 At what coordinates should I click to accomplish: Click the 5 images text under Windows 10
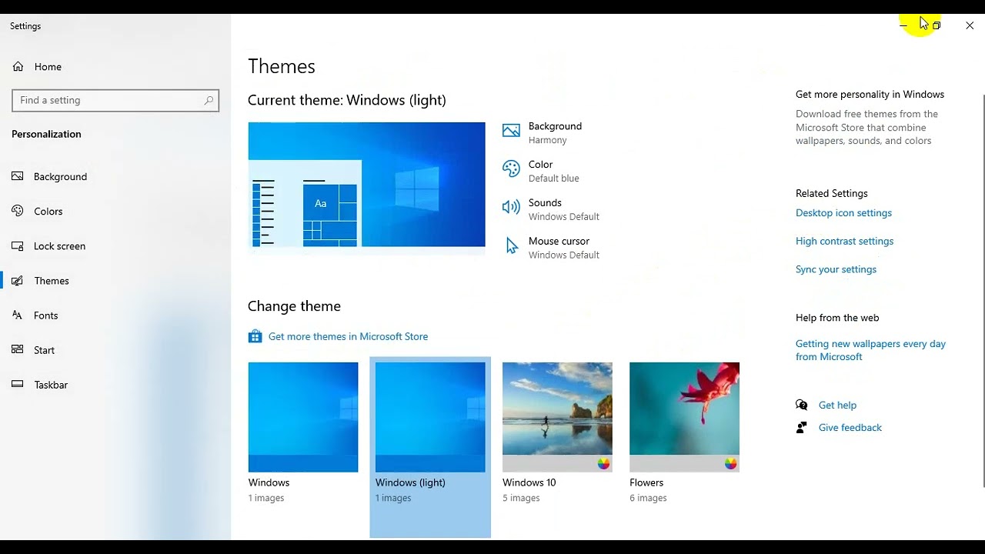pos(521,498)
